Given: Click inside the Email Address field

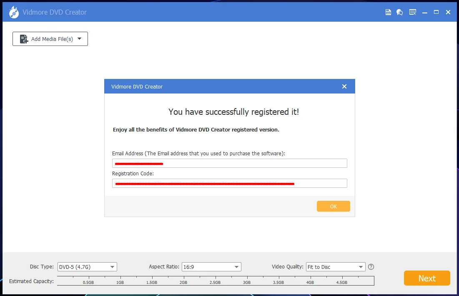Looking at the screenshot, I should (229, 163).
